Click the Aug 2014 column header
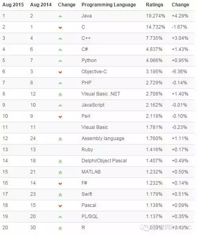The image size is (202, 236). pos(41,5)
